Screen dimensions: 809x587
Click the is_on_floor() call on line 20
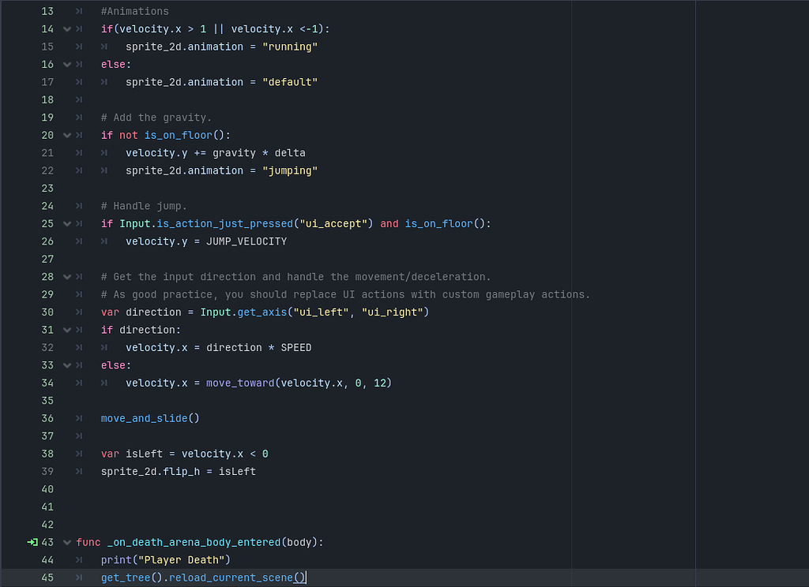182,135
